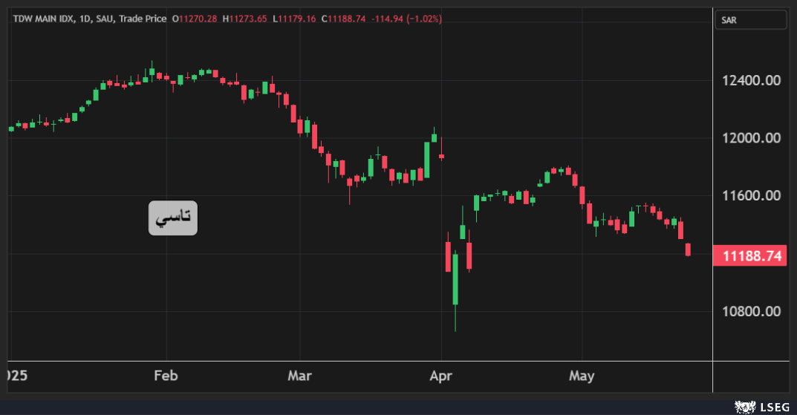
Task: Click the last red candle on the chart
Action: point(688,249)
